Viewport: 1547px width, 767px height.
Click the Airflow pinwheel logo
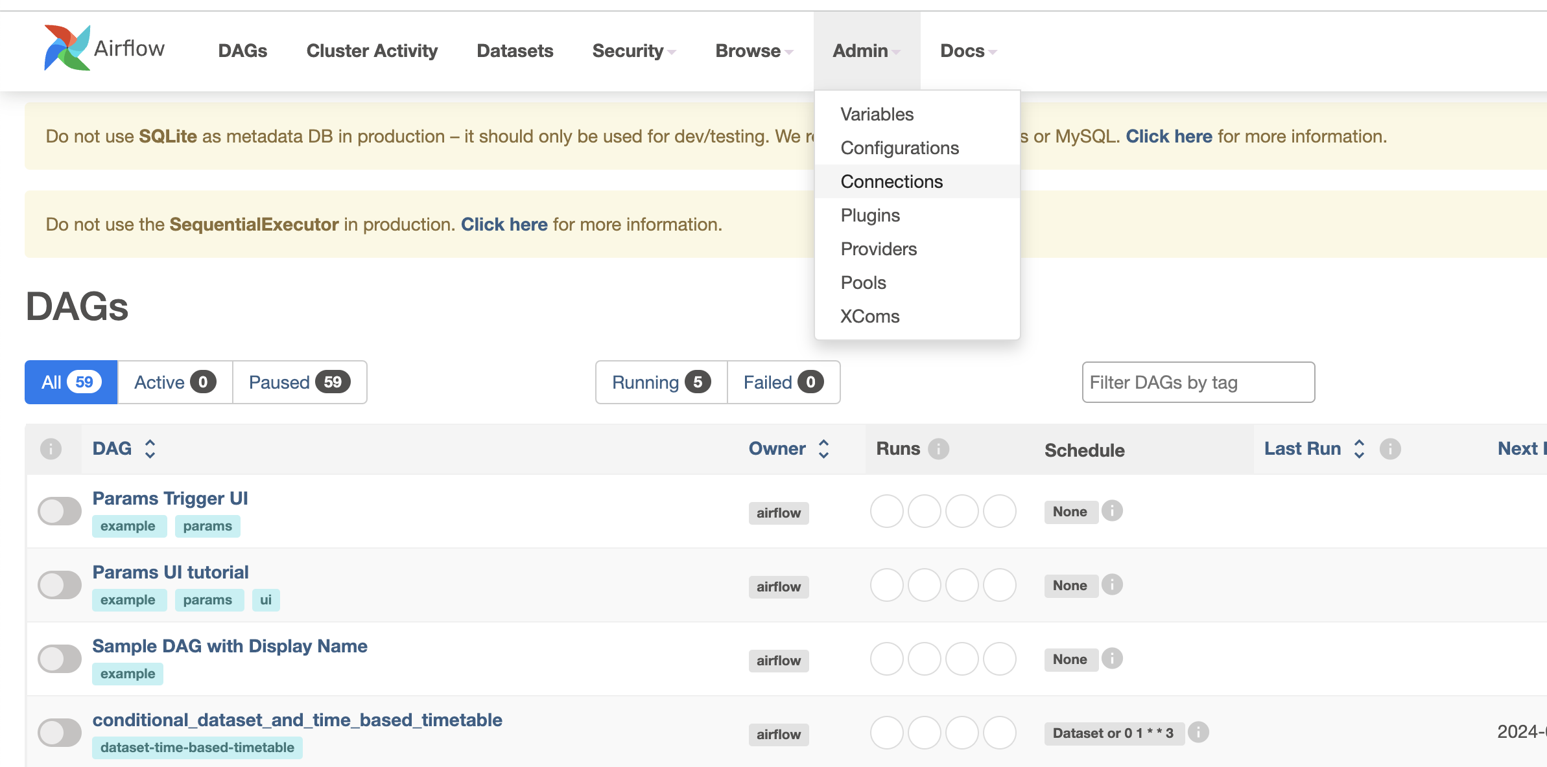67,48
